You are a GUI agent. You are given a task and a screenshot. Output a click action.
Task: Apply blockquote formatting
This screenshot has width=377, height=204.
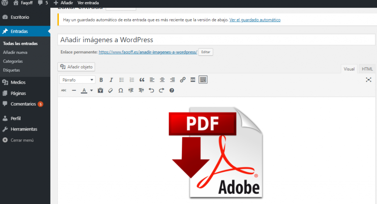click(142, 80)
